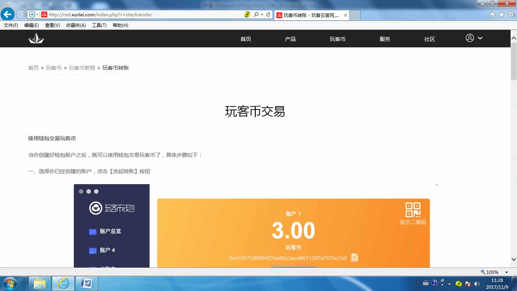Close the 玩客币转账 tab
The height and width of the screenshot is (291, 517).
(x=345, y=15)
